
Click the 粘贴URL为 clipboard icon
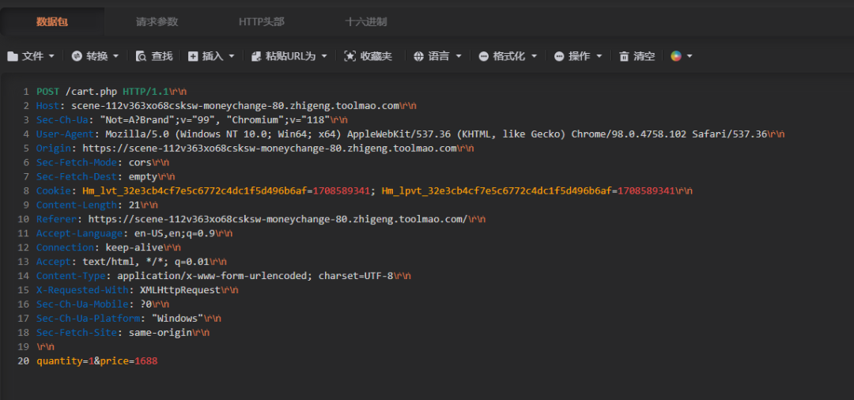tap(256, 56)
